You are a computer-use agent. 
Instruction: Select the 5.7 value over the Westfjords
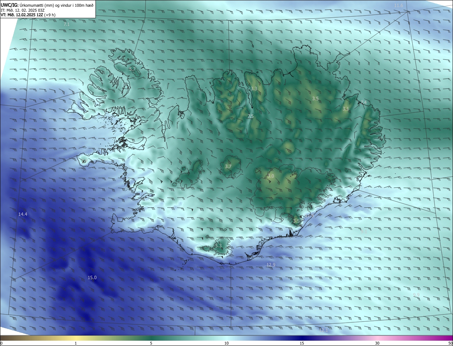(x=132, y=69)
